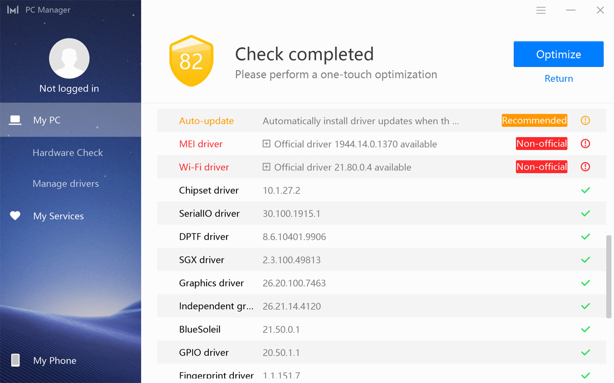Click the blue Optimize button
Viewport: 614px width, 383px height.
click(559, 54)
